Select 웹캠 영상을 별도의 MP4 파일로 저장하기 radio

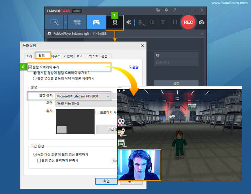35,78
